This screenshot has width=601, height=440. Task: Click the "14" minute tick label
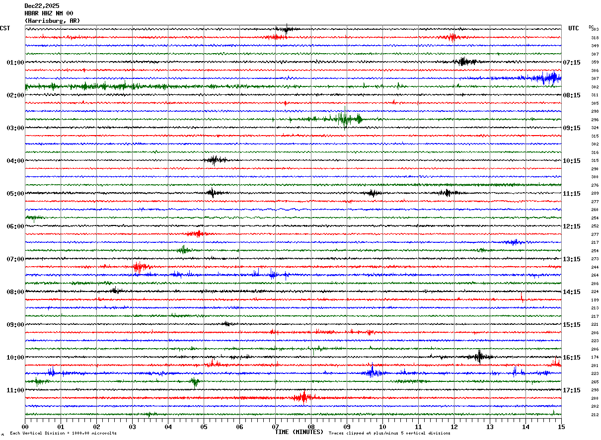pos(526,427)
